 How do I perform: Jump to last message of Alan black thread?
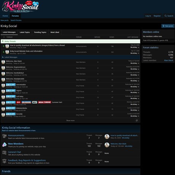[138, 63]
